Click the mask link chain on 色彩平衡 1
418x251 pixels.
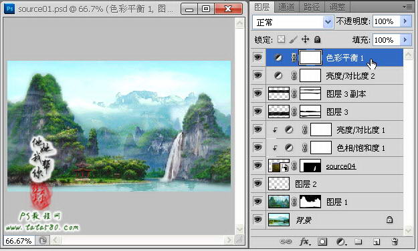(x=294, y=57)
